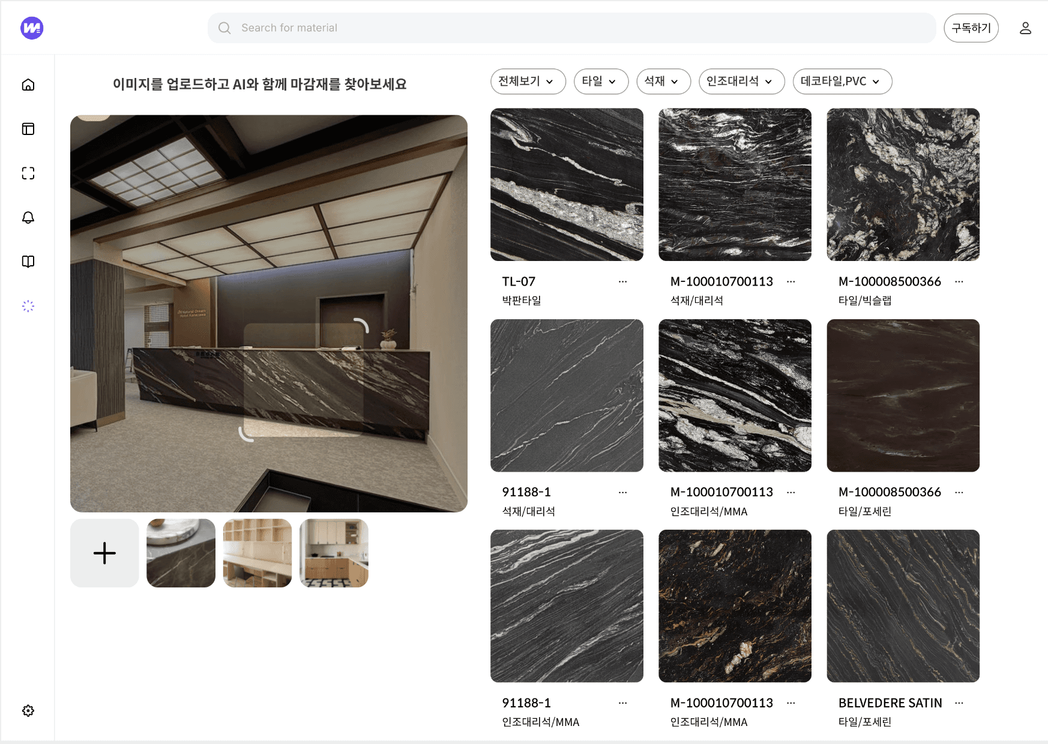
Task: Focus the Search for material field
Action: 571,28
